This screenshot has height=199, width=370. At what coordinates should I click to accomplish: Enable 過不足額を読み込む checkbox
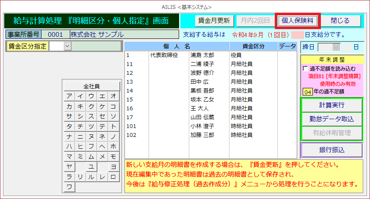coord(306,69)
